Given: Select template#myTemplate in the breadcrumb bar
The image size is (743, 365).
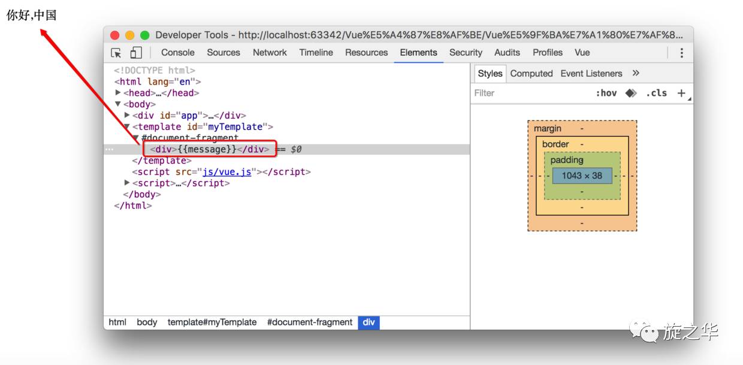Looking at the screenshot, I should click(x=212, y=322).
